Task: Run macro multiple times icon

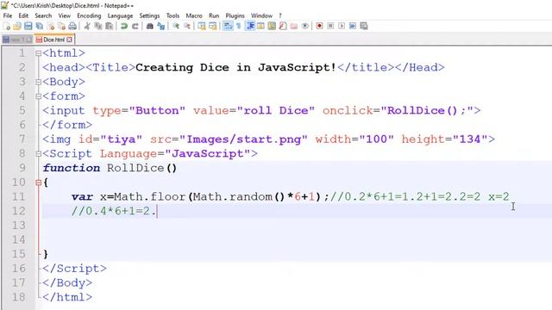Action: click(353, 26)
